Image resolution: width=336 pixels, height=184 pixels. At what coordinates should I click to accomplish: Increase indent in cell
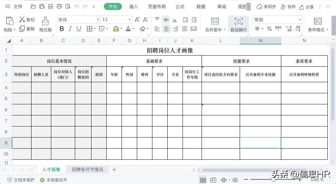pyautogui.click(x=194, y=20)
